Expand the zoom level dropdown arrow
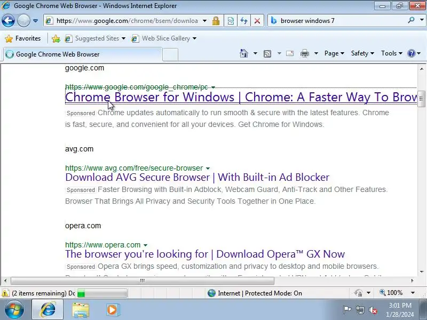The width and height of the screenshot is (427, 320). coord(413,293)
